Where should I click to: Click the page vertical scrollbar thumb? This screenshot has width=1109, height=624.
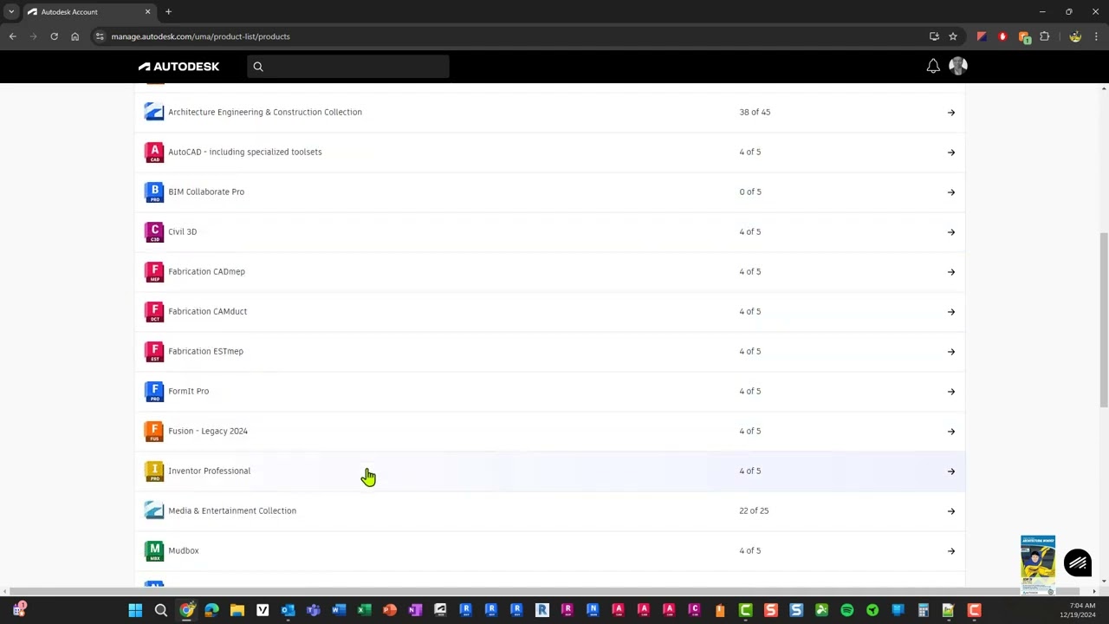coord(1104,319)
